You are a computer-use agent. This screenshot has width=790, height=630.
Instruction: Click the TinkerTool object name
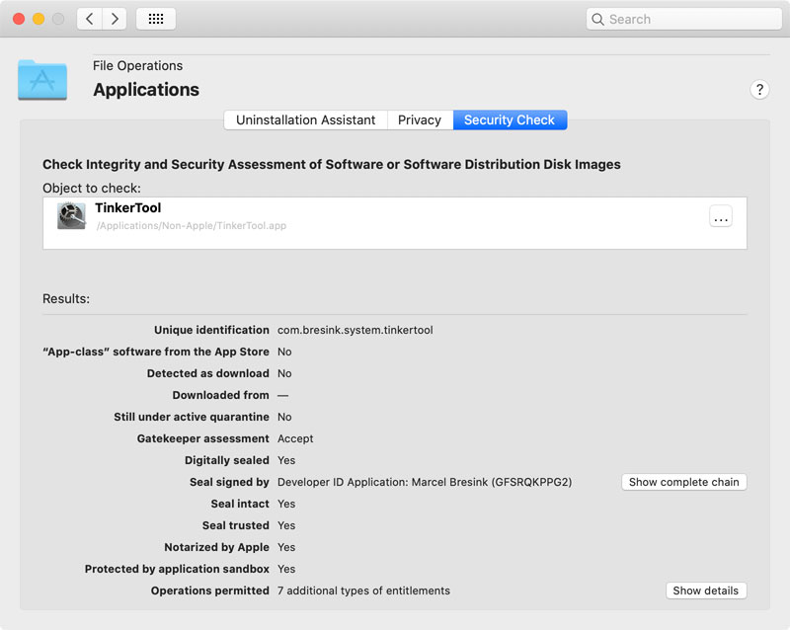[128, 207]
